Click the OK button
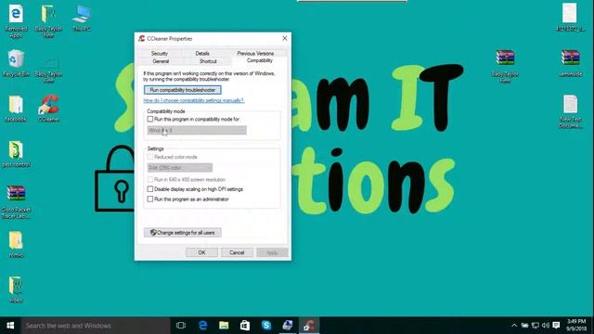 click(201, 252)
